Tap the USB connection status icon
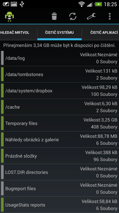The image size is (119, 213). tap(21, 4)
